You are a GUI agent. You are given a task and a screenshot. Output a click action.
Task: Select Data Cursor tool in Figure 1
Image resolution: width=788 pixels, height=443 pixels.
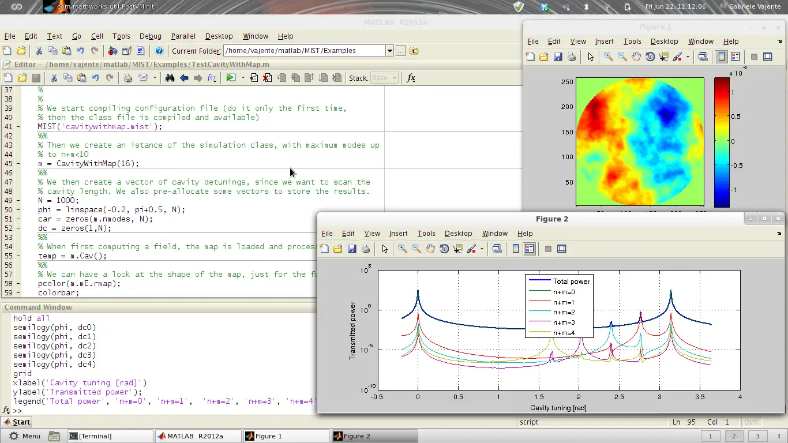664,57
